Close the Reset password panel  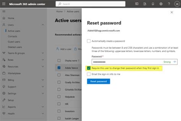pos(172,12)
